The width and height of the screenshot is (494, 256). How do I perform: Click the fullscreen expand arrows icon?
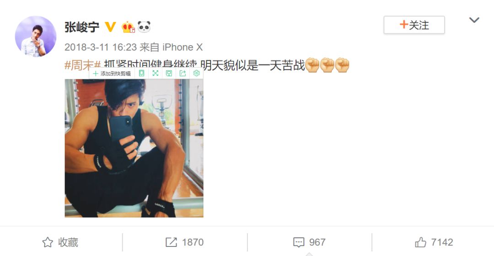tap(156, 73)
